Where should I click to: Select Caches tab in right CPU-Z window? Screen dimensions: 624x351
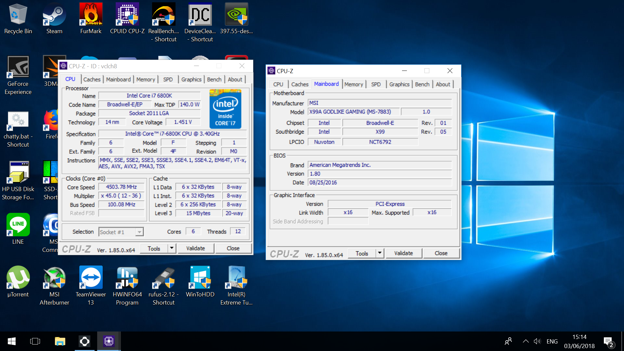tap(300, 84)
